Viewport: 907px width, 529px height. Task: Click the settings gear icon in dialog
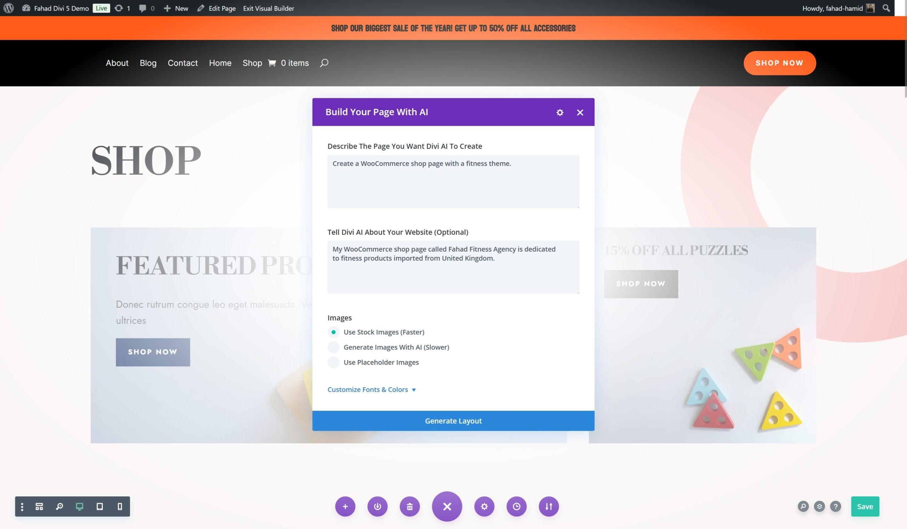click(559, 112)
